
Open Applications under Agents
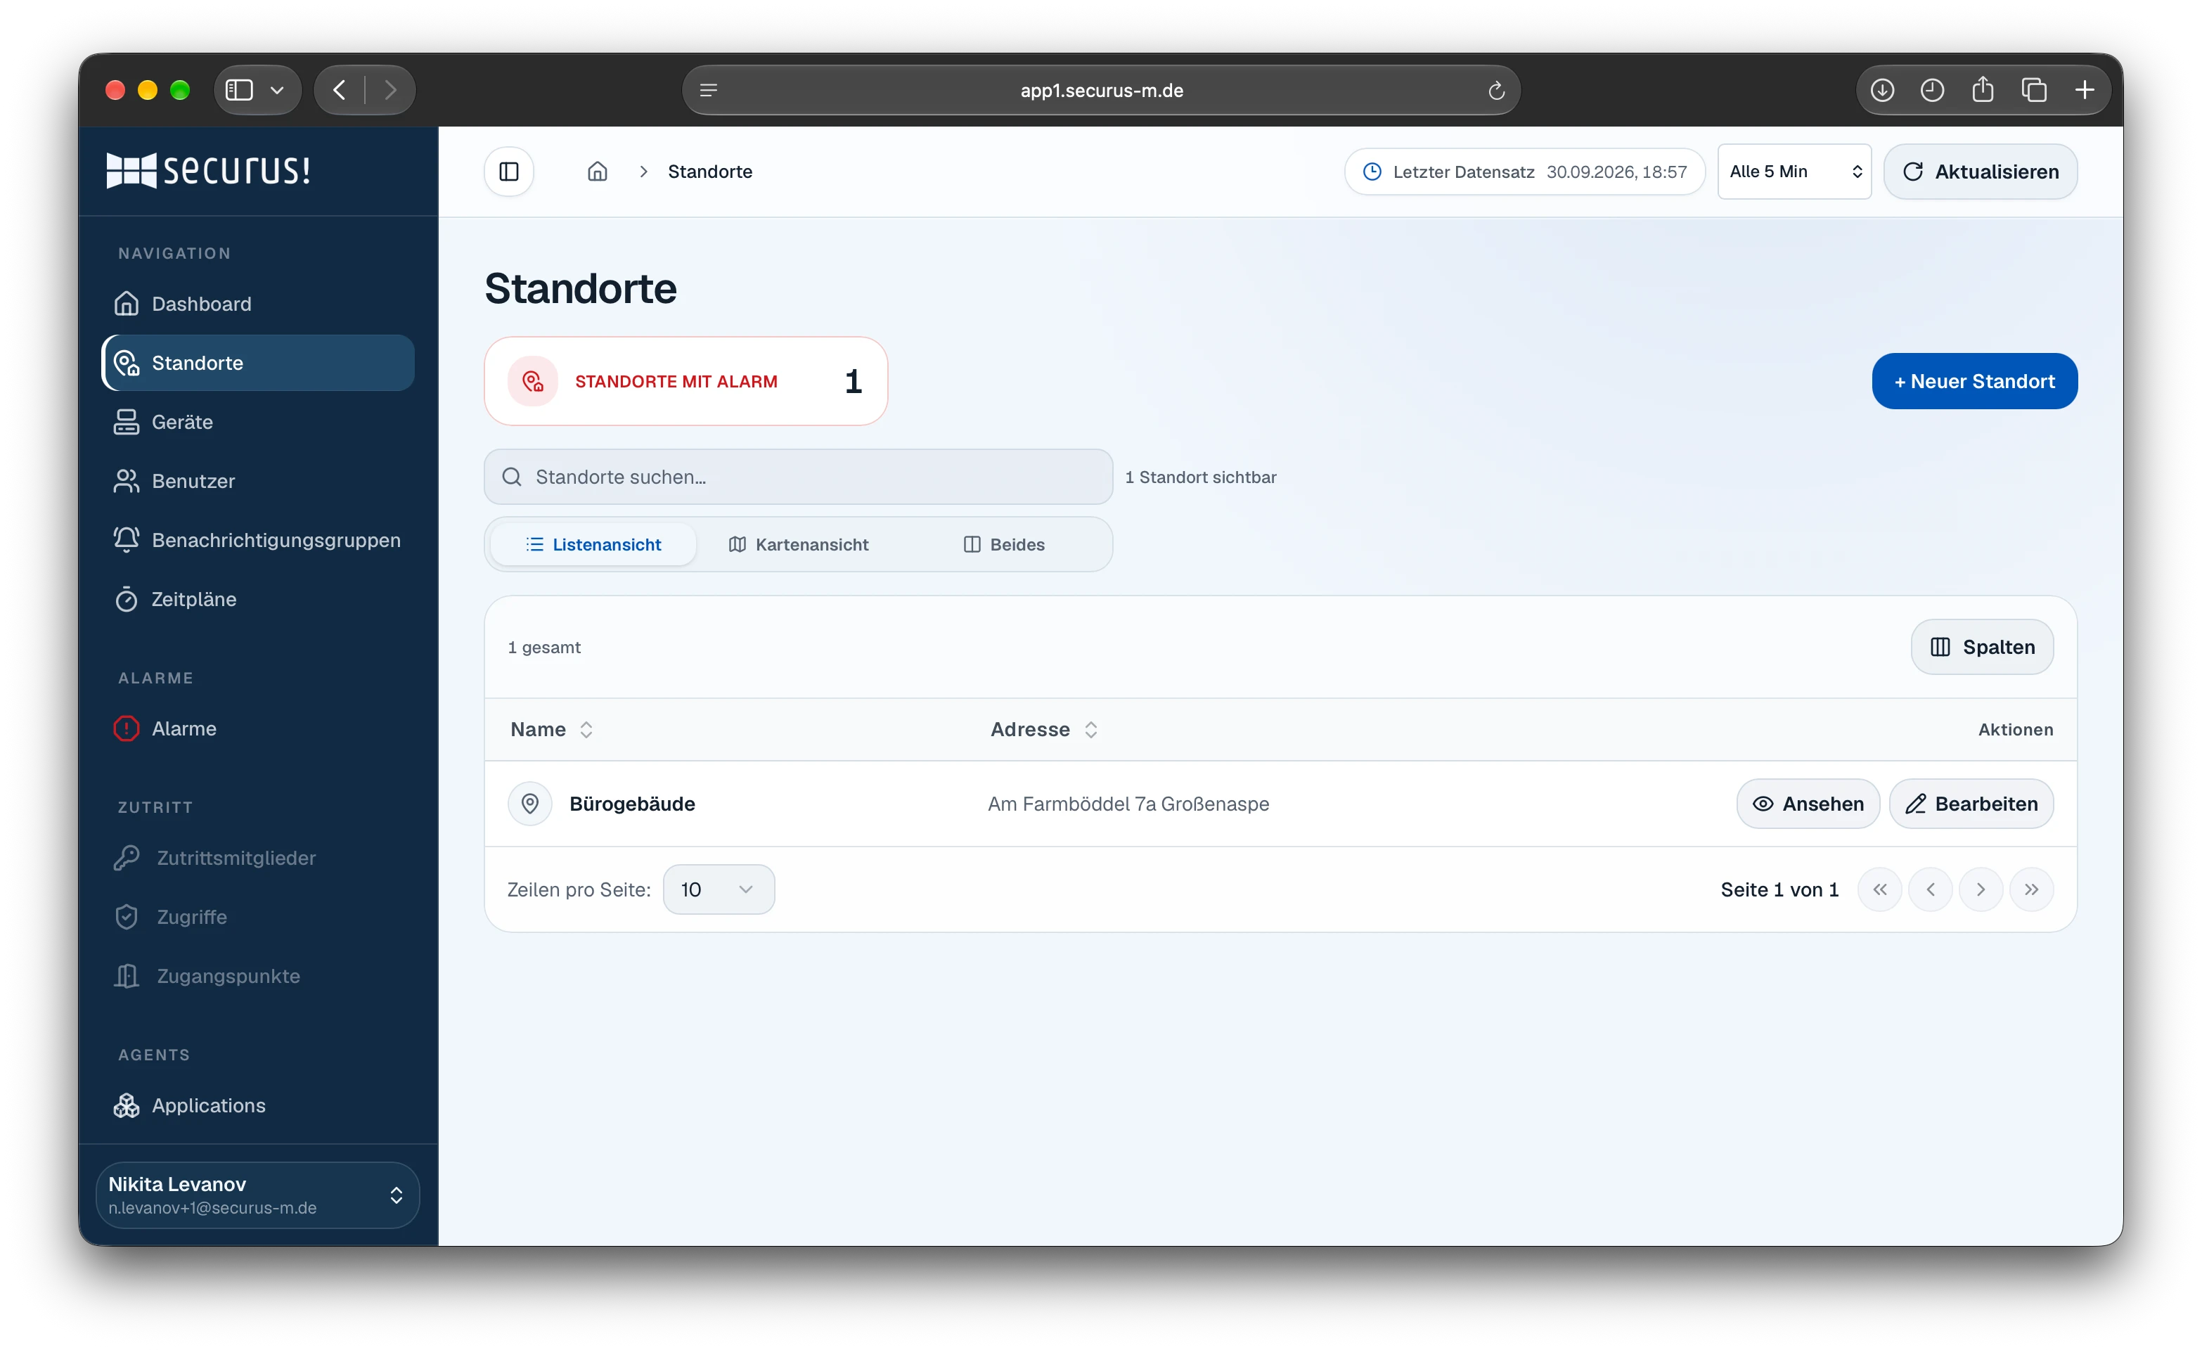pos(257,1106)
